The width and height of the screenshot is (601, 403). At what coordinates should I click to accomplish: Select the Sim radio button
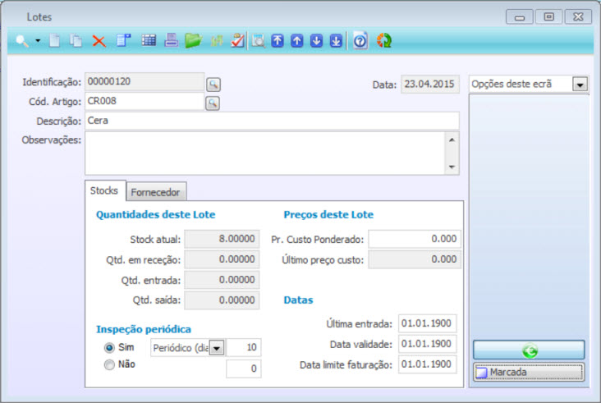(109, 348)
